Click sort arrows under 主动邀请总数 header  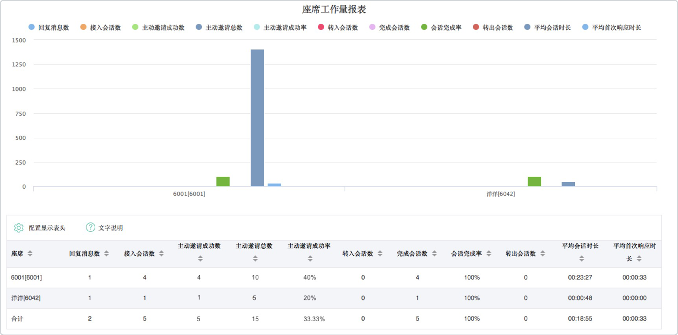(x=255, y=259)
